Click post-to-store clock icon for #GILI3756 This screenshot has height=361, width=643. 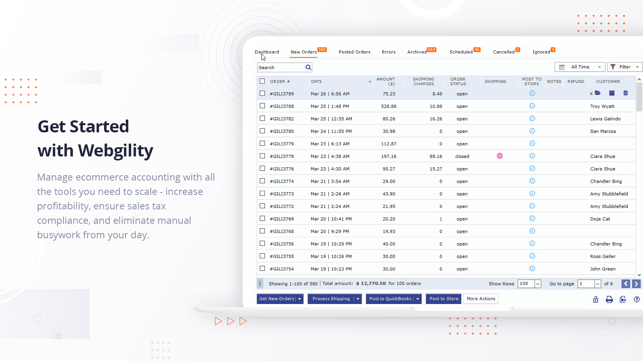click(x=532, y=243)
